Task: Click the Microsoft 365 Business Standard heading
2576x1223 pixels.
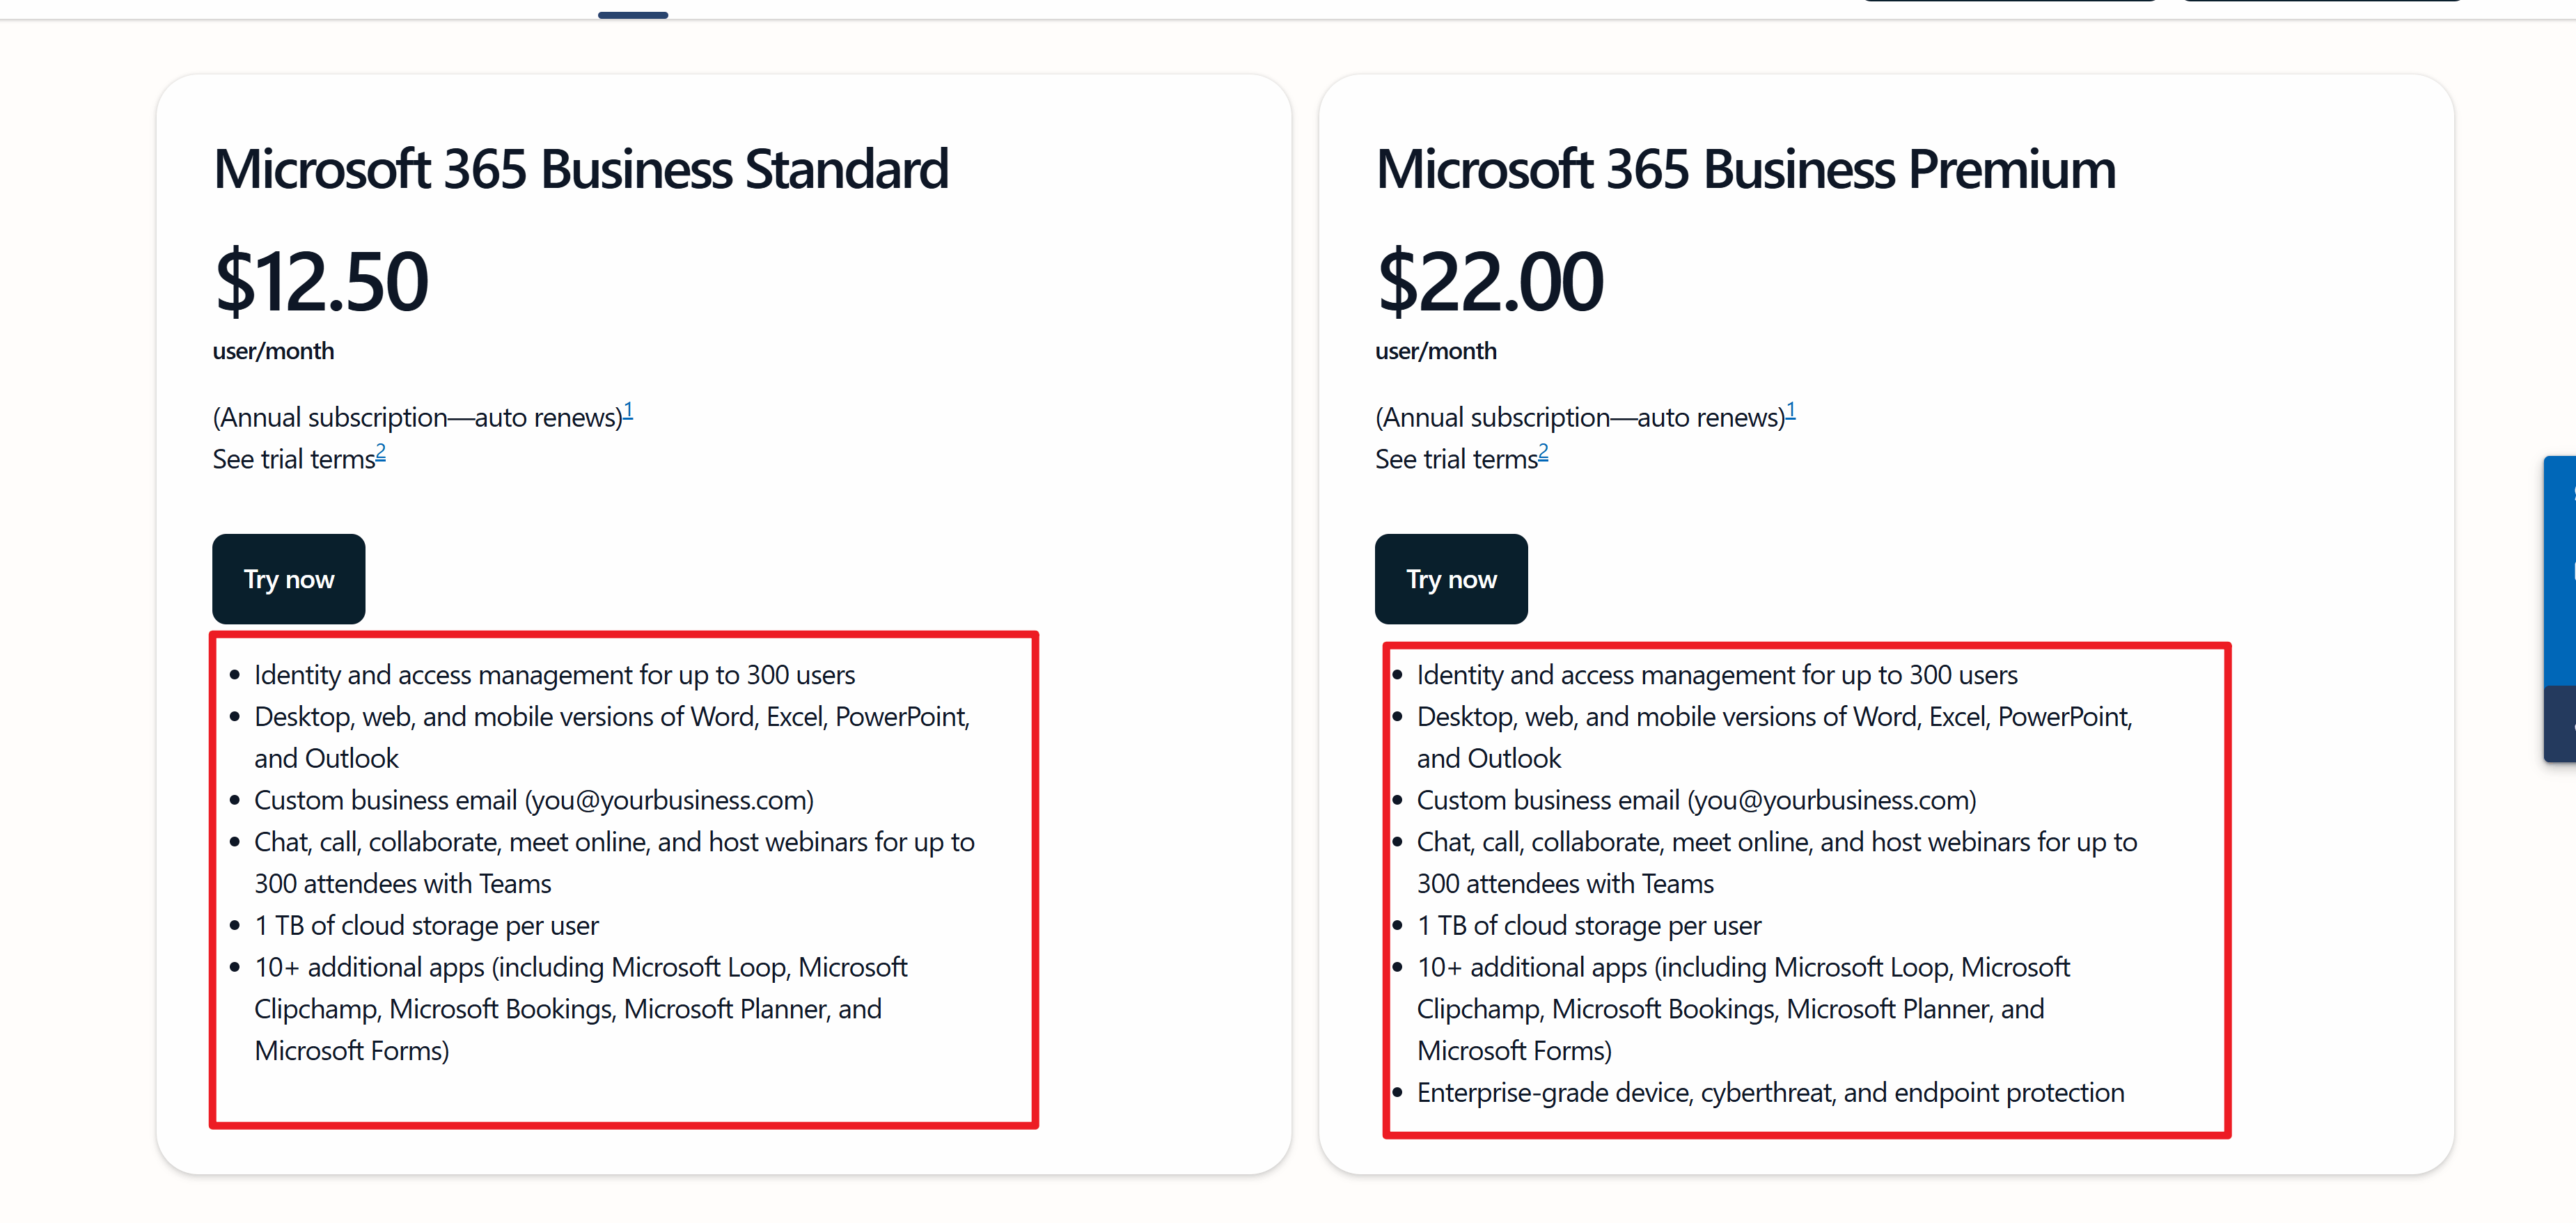Action: coord(581,169)
